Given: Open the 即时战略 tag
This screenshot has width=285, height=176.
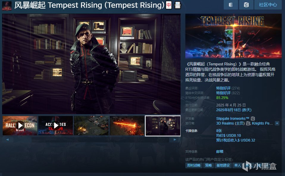Looking at the screenshot, I should coord(194,165).
